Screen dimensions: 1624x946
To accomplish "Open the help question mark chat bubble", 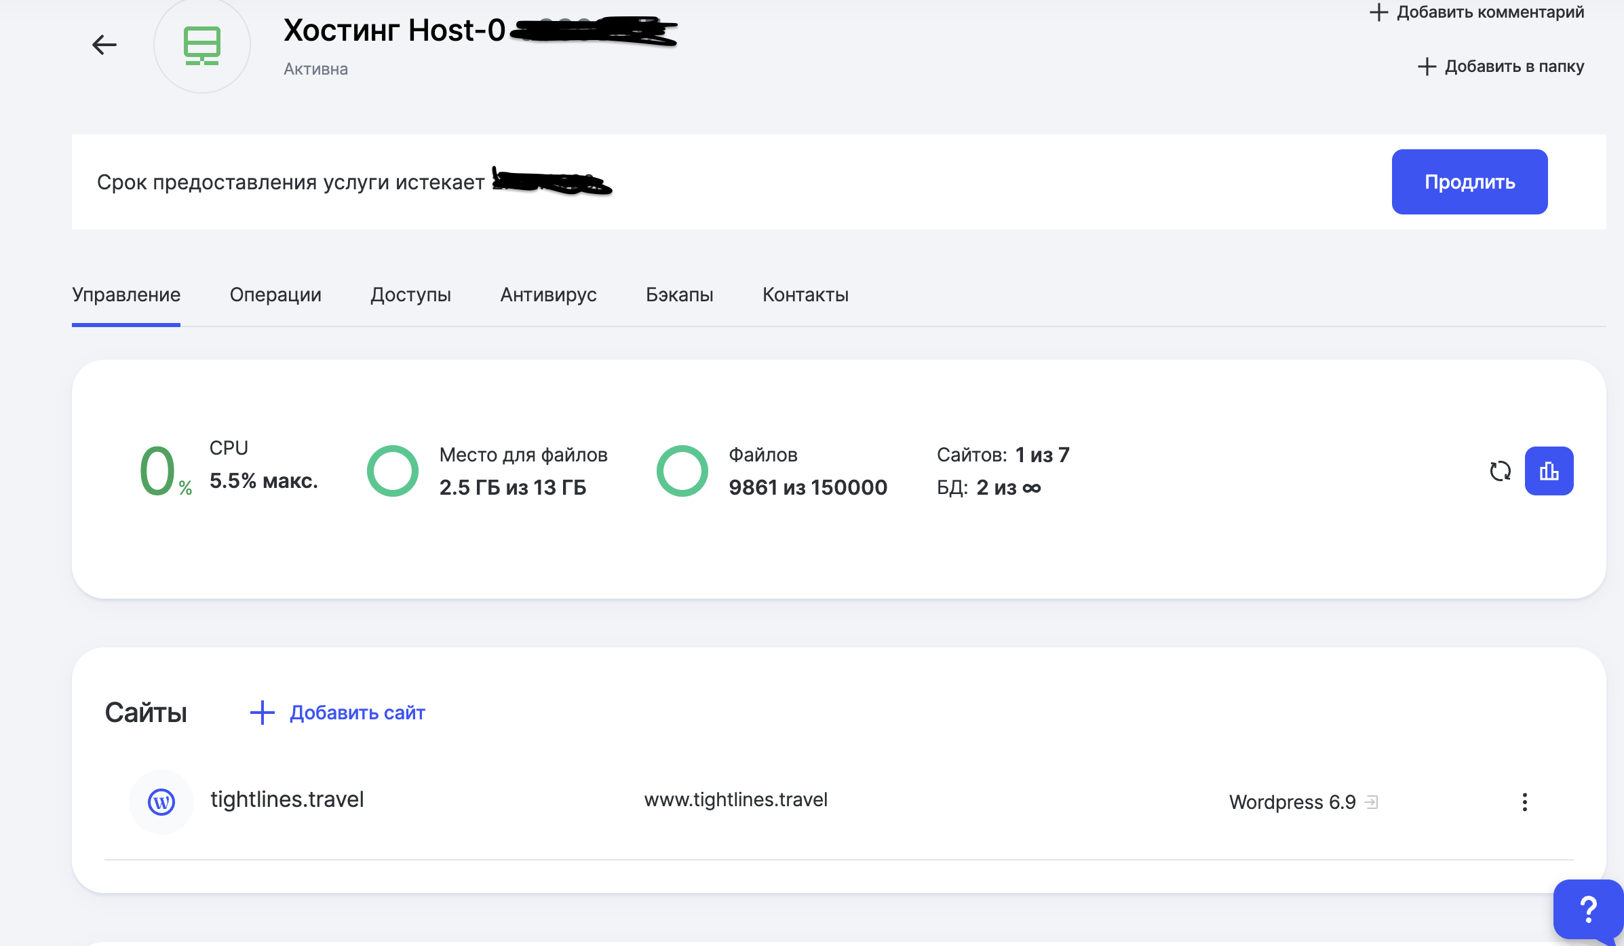I will point(1587,910).
